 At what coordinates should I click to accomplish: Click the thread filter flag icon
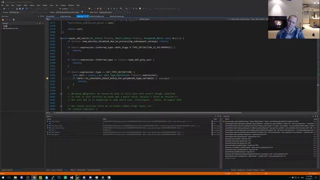tap(82, 12)
